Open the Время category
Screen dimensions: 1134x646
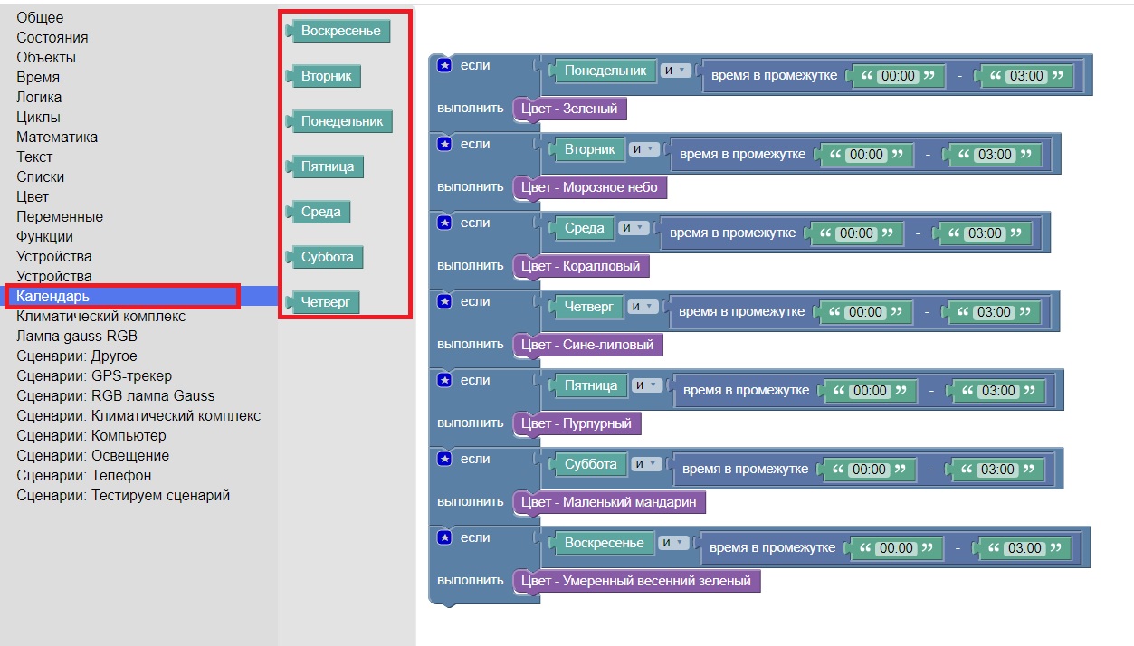click(38, 78)
